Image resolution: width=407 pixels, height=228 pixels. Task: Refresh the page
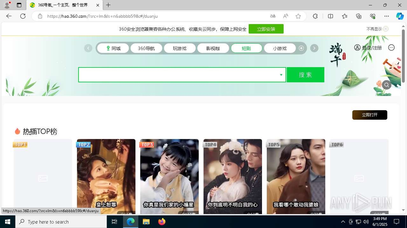(23, 16)
